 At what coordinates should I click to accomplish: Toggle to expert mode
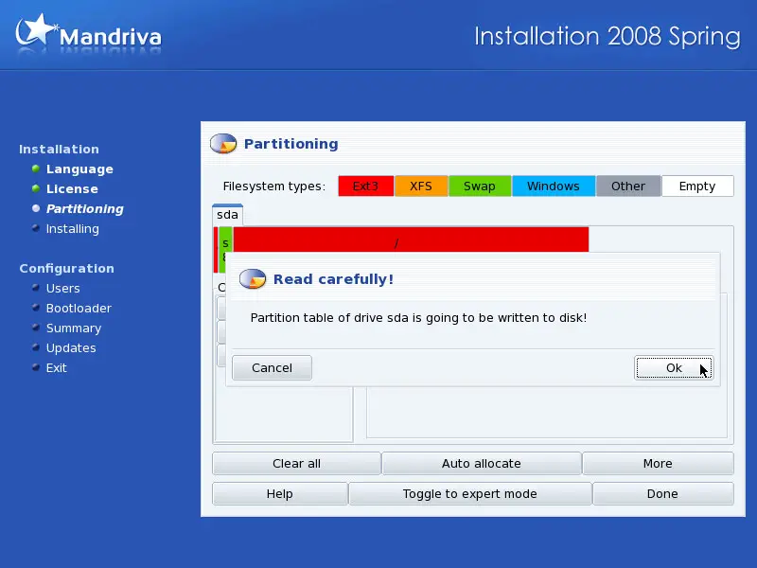click(x=470, y=493)
